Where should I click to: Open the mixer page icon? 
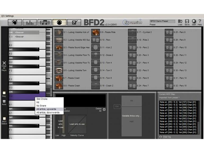point(30,22)
